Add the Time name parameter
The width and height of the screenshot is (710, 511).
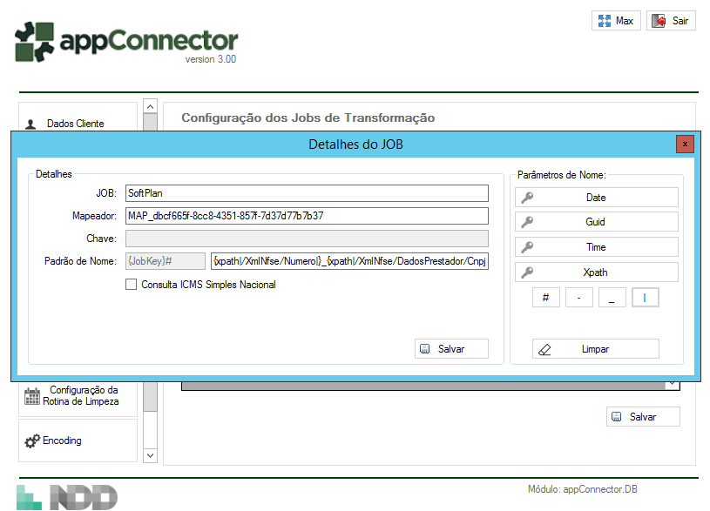click(596, 247)
